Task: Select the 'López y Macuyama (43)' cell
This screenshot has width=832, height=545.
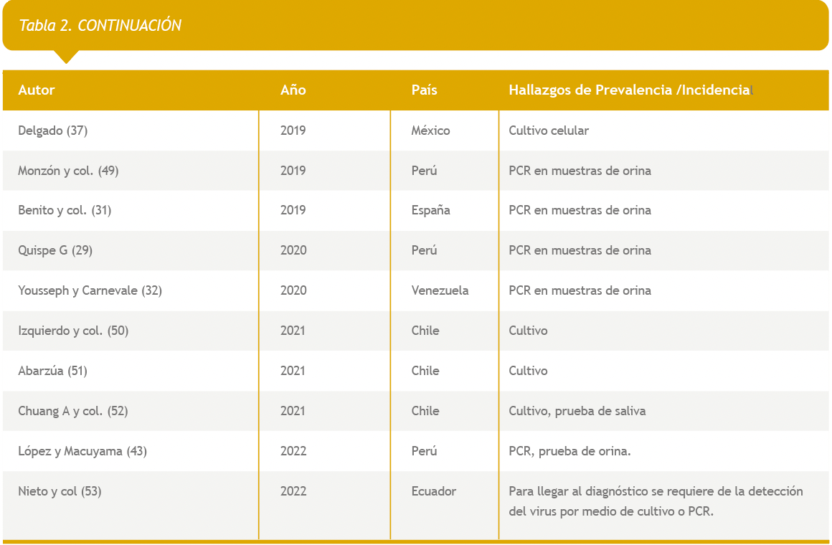Action: click(82, 451)
